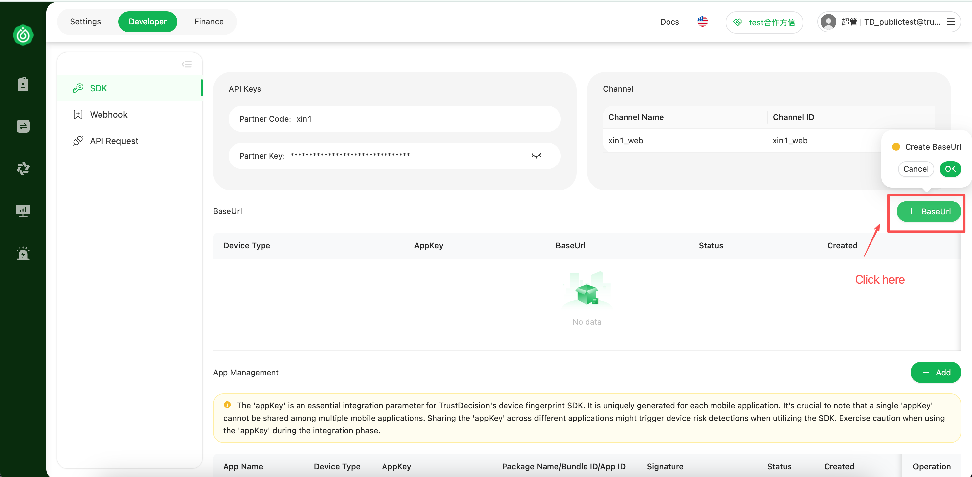Switch to the Finance tab

coord(209,21)
